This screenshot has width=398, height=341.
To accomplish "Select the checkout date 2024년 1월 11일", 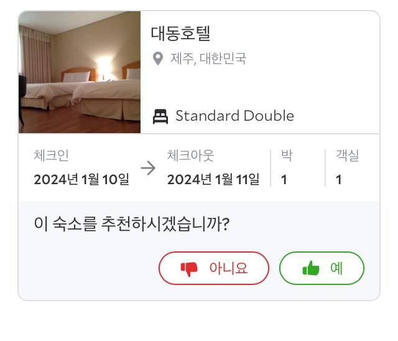I will (x=213, y=179).
